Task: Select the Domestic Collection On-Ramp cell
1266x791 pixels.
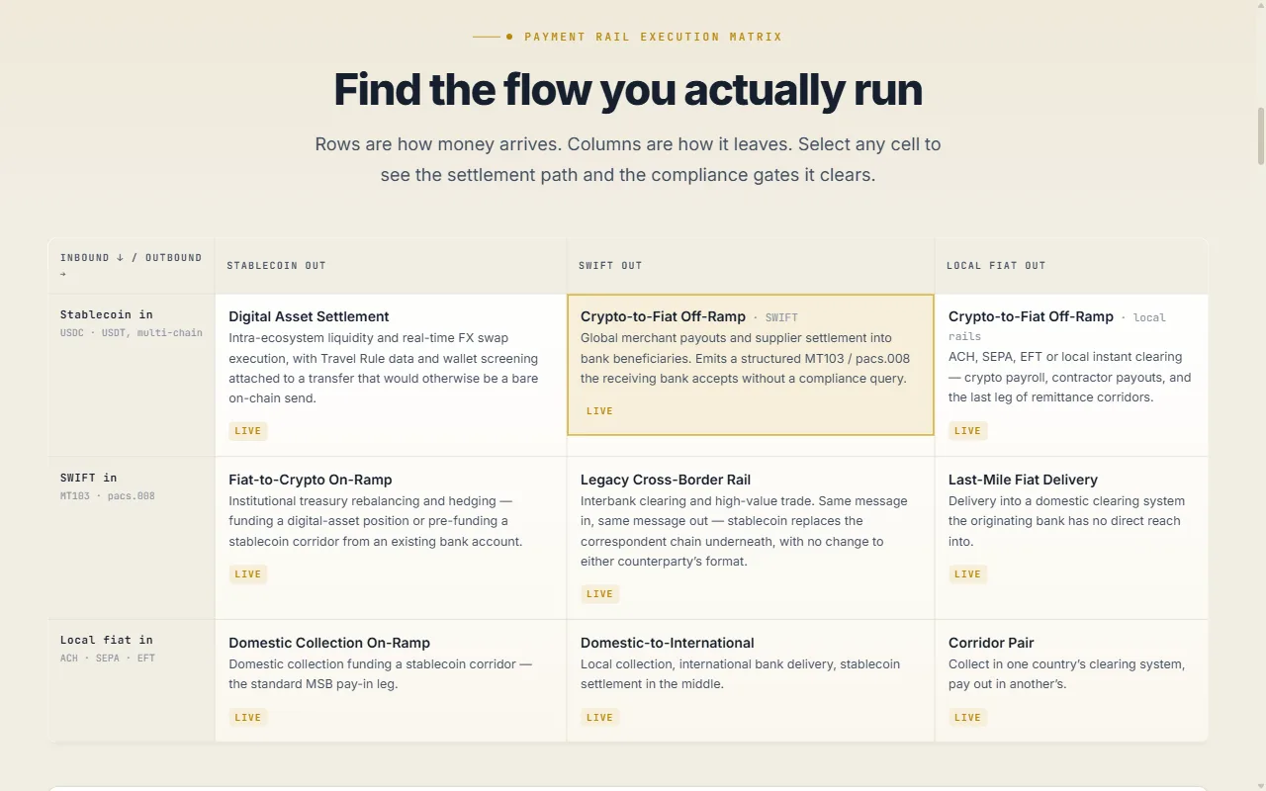Action: [x=391, y=681]
